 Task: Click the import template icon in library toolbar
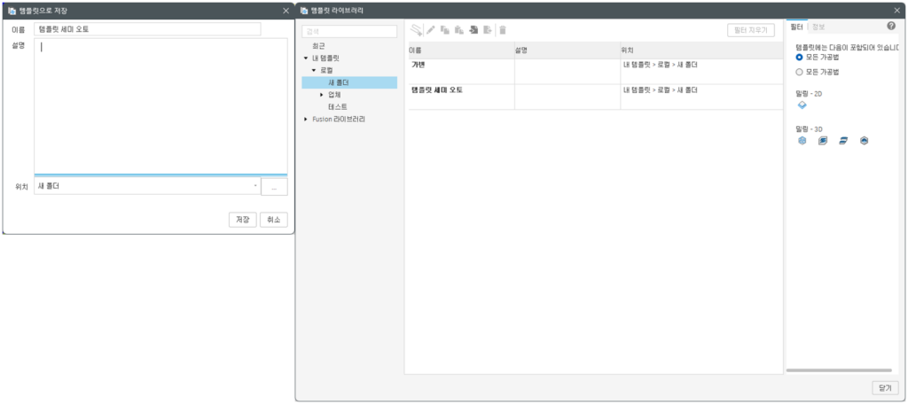point(474,30)
